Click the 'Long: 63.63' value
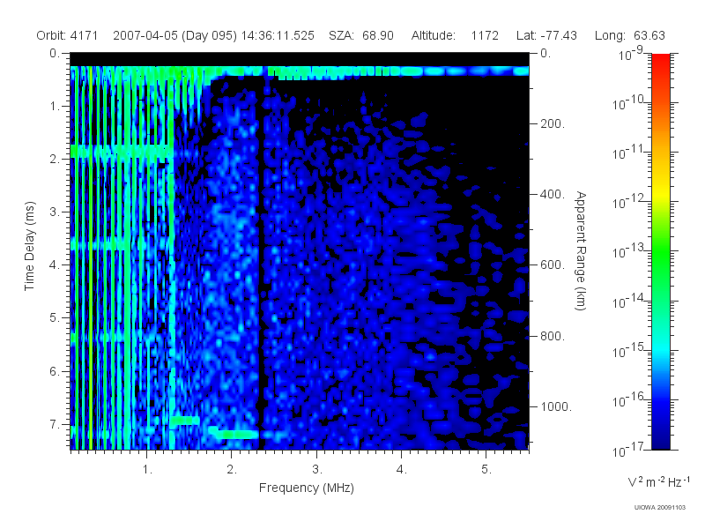The image size is (705, 529). (x=629, y=35)
